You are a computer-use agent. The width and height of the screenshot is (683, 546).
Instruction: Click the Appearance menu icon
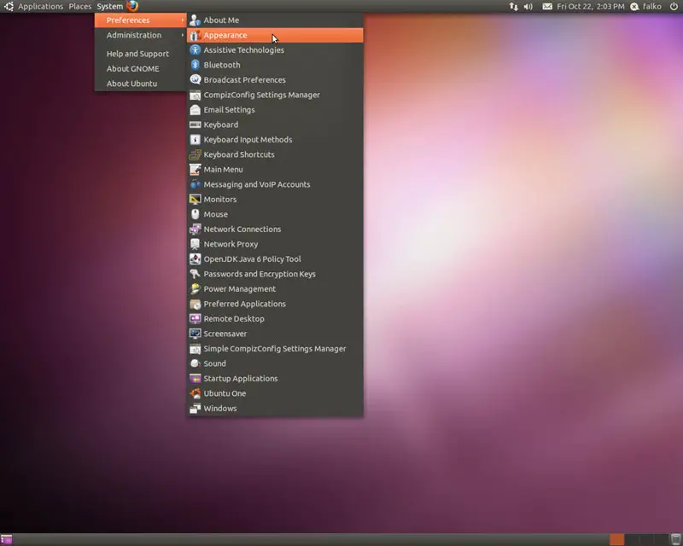(x=196, y=35)
